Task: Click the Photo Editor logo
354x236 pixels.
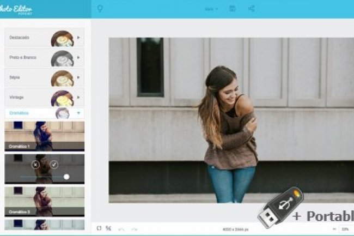Action: click(x=15, y=9)
